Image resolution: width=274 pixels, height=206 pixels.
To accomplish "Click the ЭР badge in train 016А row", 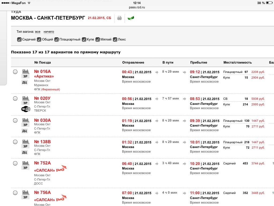I will click(25, 76).
